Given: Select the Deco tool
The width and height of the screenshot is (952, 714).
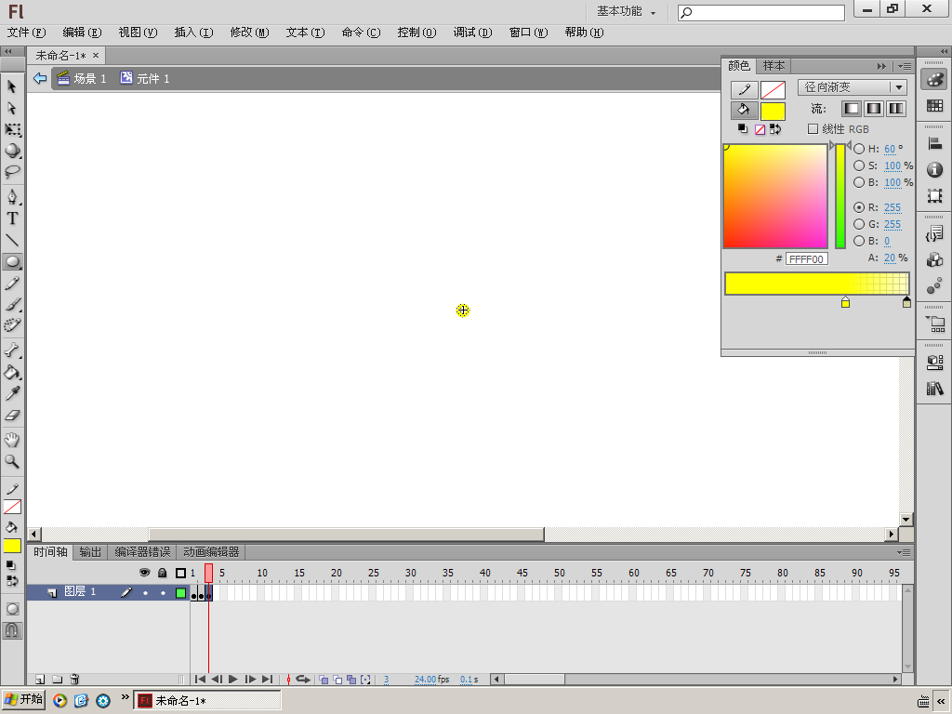Looking at the screenshot, I should (x=11, y=326).
